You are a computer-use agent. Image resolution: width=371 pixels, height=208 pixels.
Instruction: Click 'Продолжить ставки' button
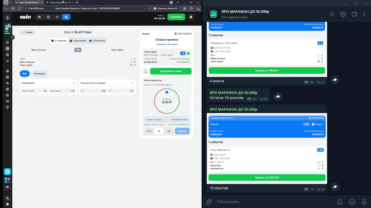click(171, 71)
